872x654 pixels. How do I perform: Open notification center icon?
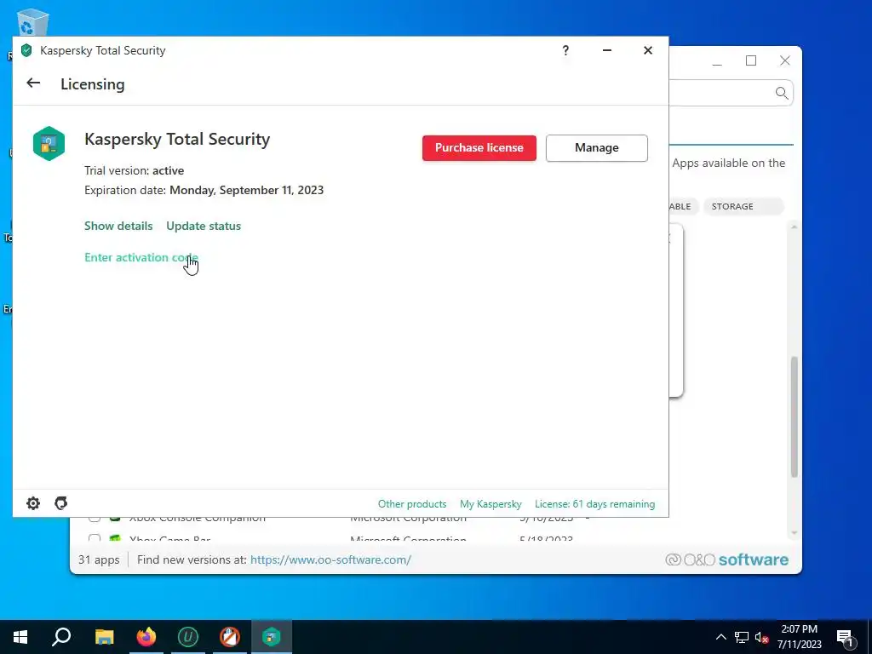pyautogui.click(x=846, y=638)
